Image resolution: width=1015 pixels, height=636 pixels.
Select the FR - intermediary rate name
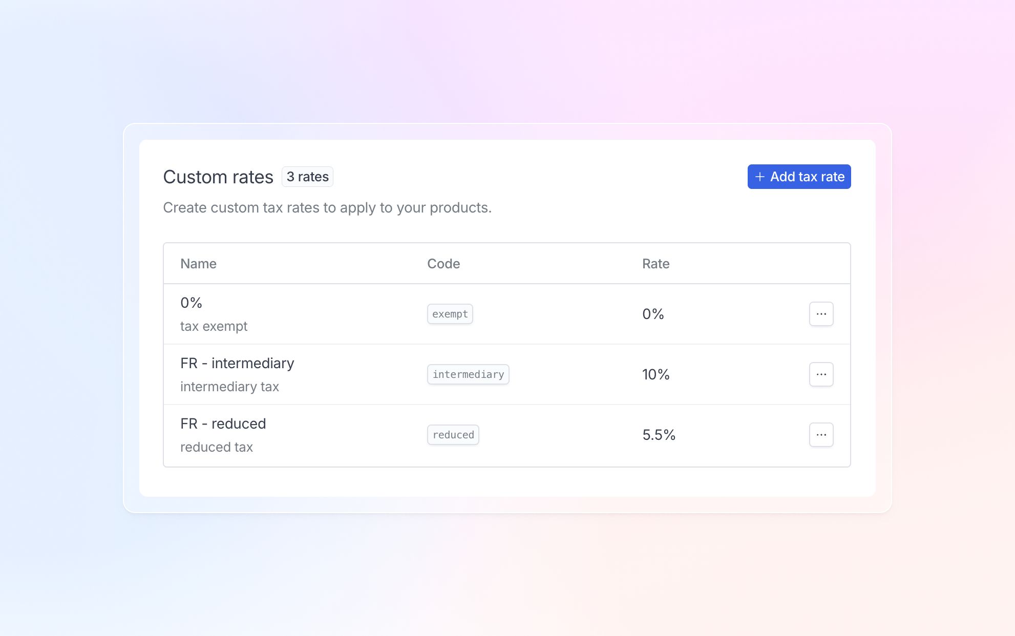(237, 363)
